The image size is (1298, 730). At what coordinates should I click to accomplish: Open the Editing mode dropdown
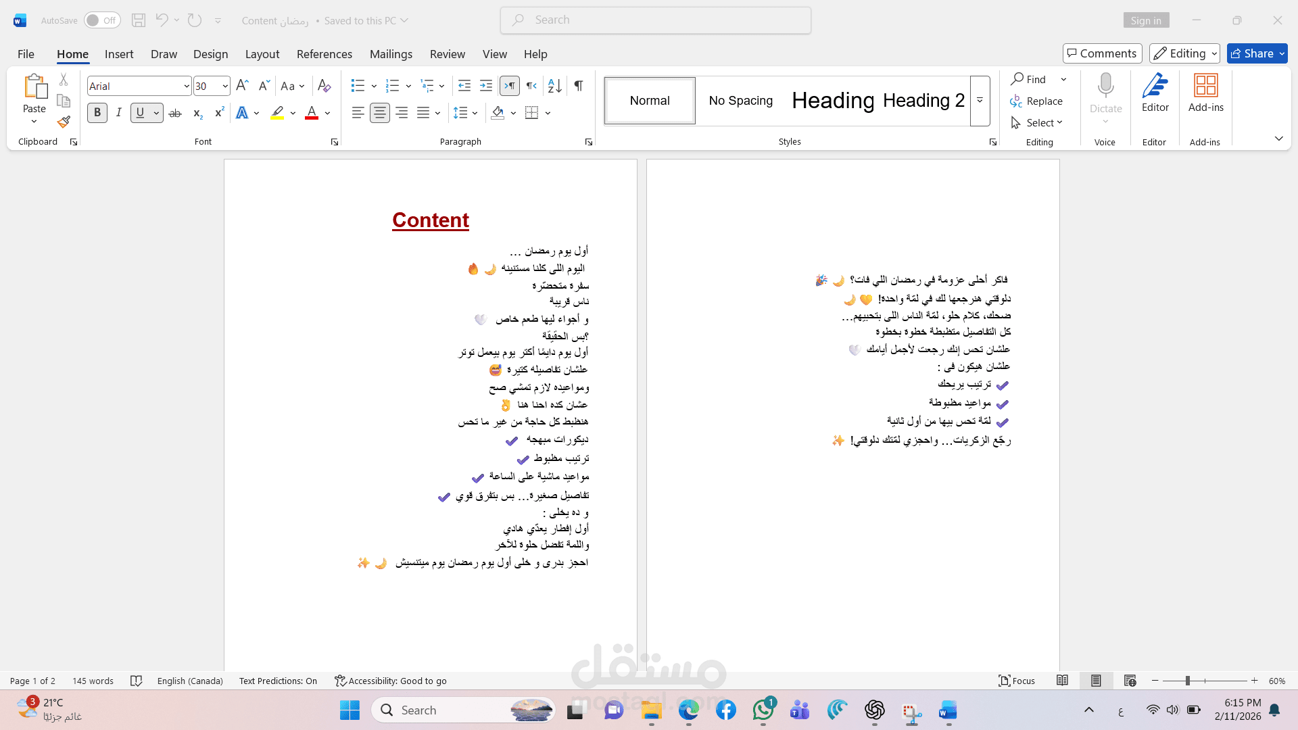coord(1184,53)
